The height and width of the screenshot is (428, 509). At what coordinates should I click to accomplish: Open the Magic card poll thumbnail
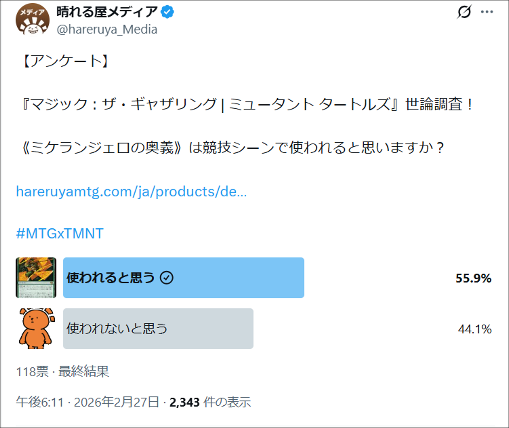(36, 278)
